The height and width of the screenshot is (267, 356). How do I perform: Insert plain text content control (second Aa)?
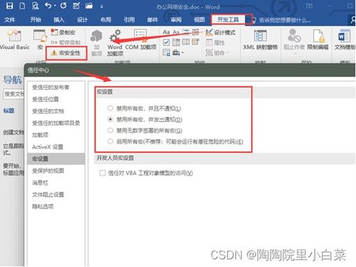point(176,32)
